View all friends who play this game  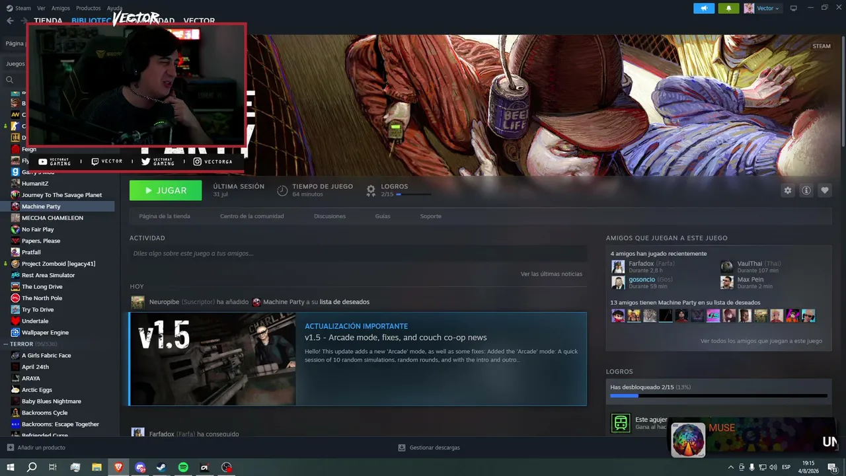(761, 341)
